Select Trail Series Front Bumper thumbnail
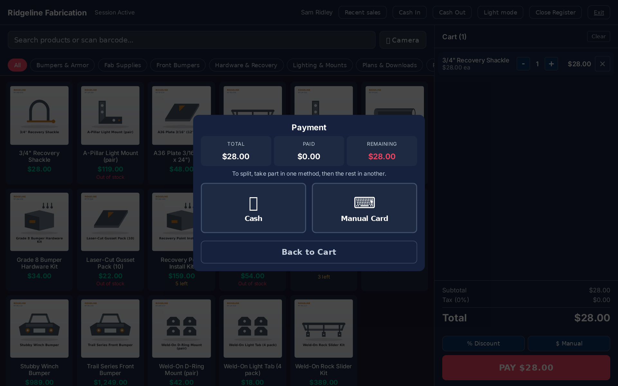The height and width of the screenshot is (386, 618). click(x=110, y=328)
